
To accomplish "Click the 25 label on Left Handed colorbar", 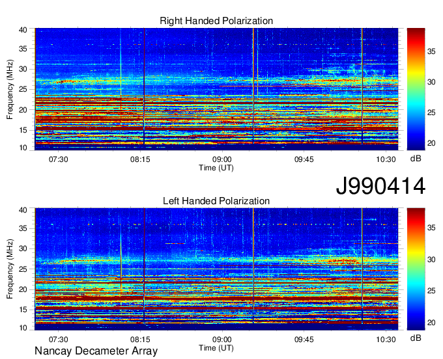I will pos(431,291).
